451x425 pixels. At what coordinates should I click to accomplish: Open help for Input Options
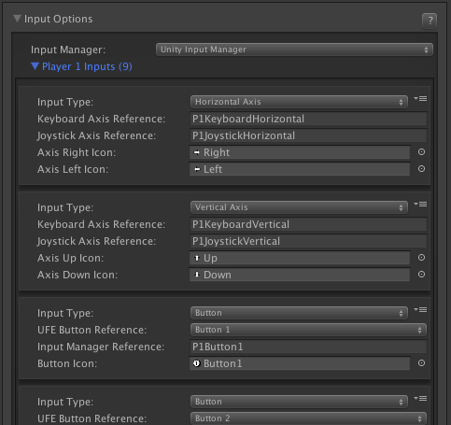(x=430, y=21)
